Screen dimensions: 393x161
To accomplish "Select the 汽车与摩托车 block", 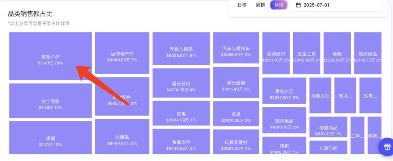I will point(236,48).
